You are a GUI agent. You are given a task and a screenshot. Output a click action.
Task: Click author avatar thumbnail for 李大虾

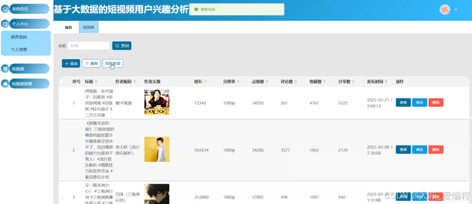(157, 149)
